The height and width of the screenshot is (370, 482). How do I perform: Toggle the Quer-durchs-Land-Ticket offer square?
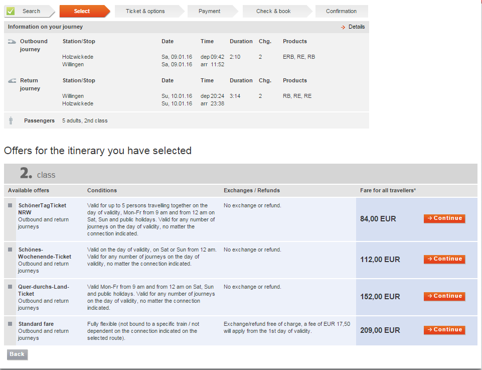(x=10, y=287)
